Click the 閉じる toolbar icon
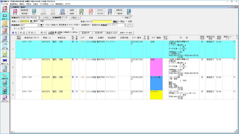 [x=129, y=12]
